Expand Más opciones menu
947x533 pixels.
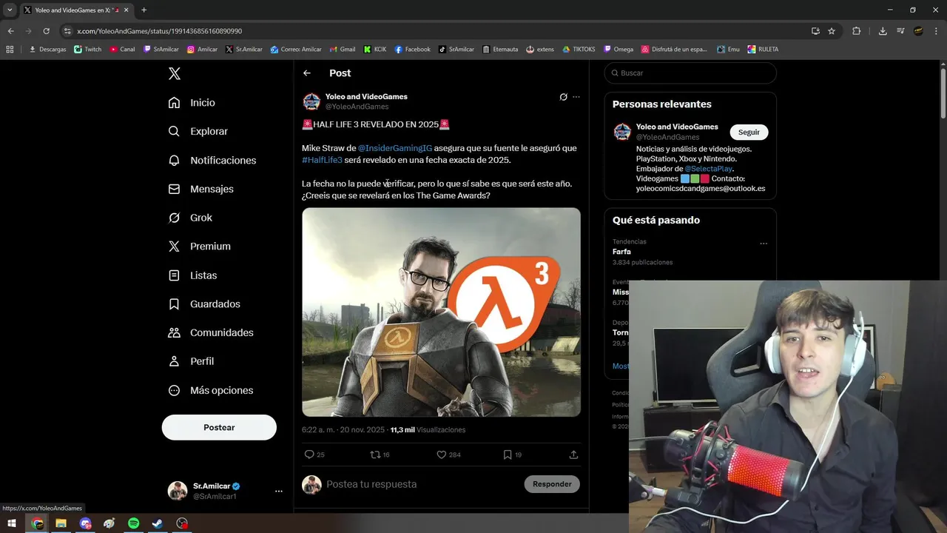(x=210, y=390)
